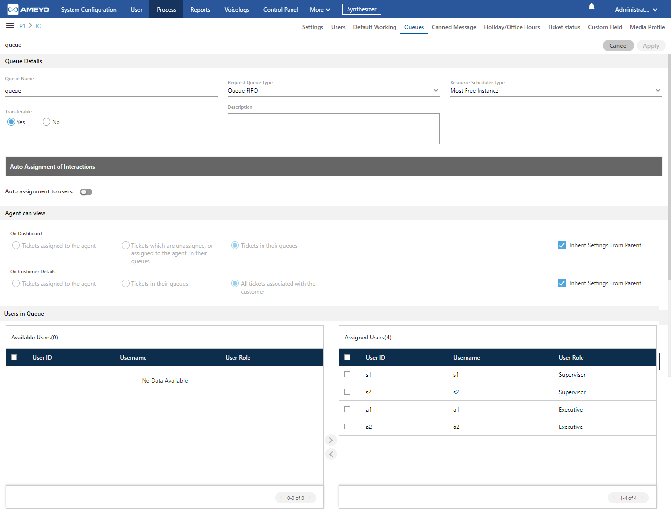Click the Available Users 0-0 of 0 pager
671x515 pixels.
[295, 498]
